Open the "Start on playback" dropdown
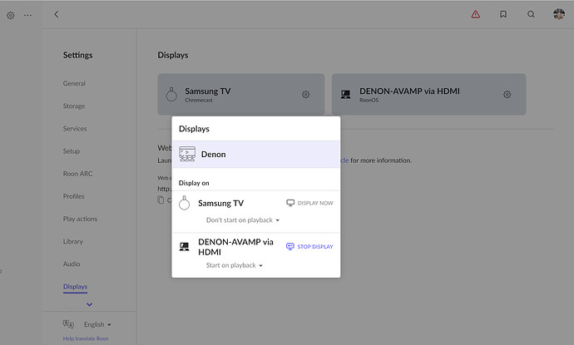The height and width of the screenshot is (345, 574). pos(235,265)
